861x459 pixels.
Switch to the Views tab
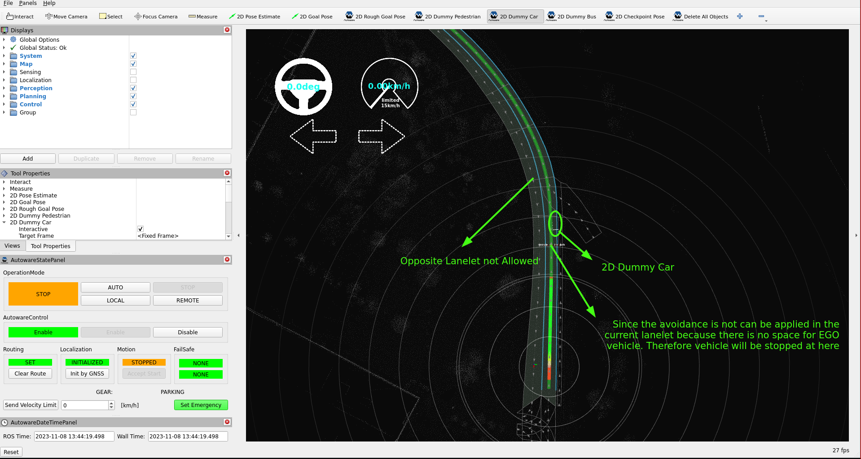(13, 246)
